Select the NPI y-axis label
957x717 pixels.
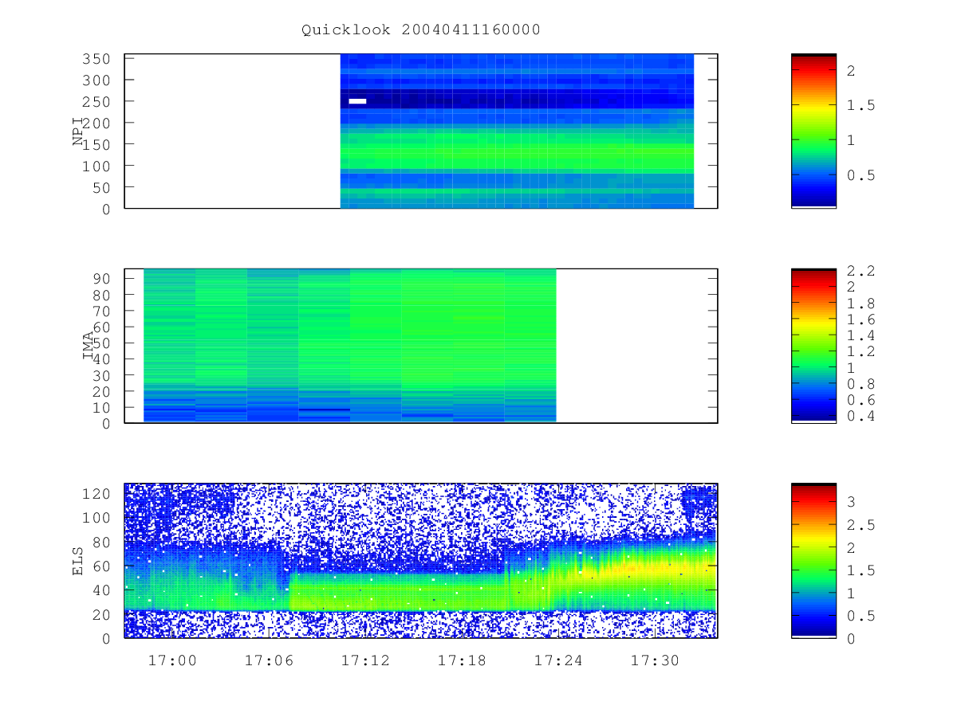78,131
